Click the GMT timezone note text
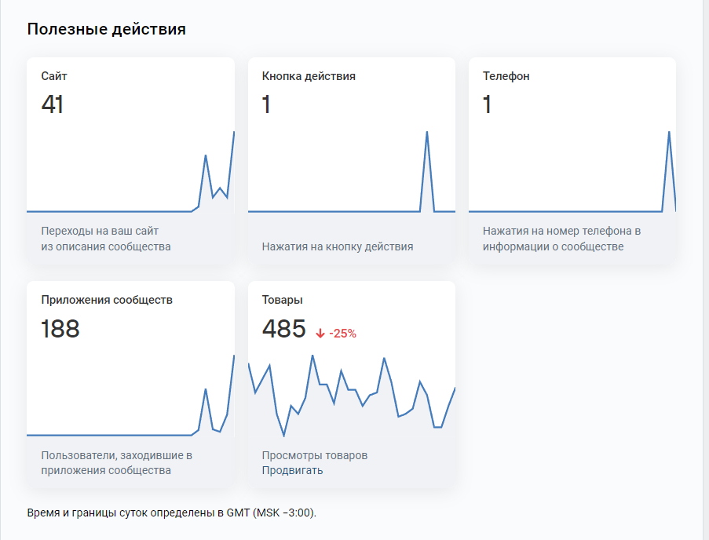Image resolution: width=709 pixels, height=540 pixels. click(171, 513)
